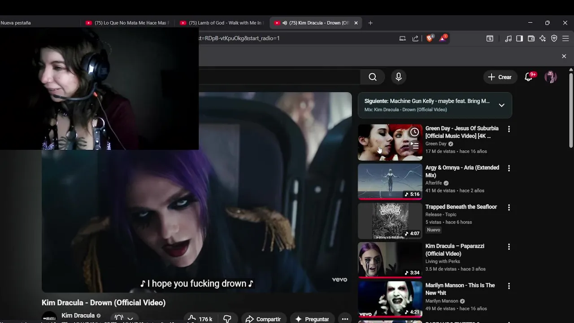Open Marilyn Manson This Is The New thumbnail

pyautogui.click(x=390, y=299)
